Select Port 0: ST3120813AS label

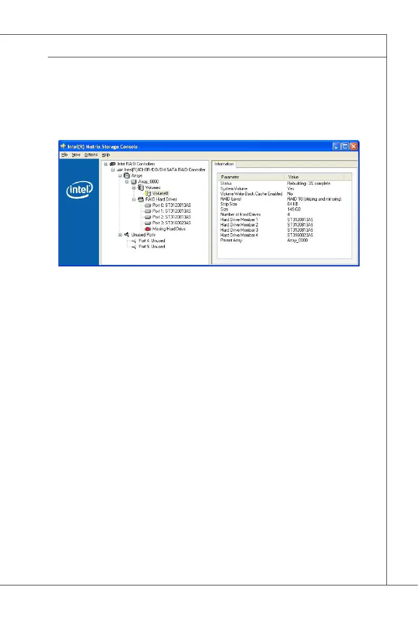click(172, 205)
